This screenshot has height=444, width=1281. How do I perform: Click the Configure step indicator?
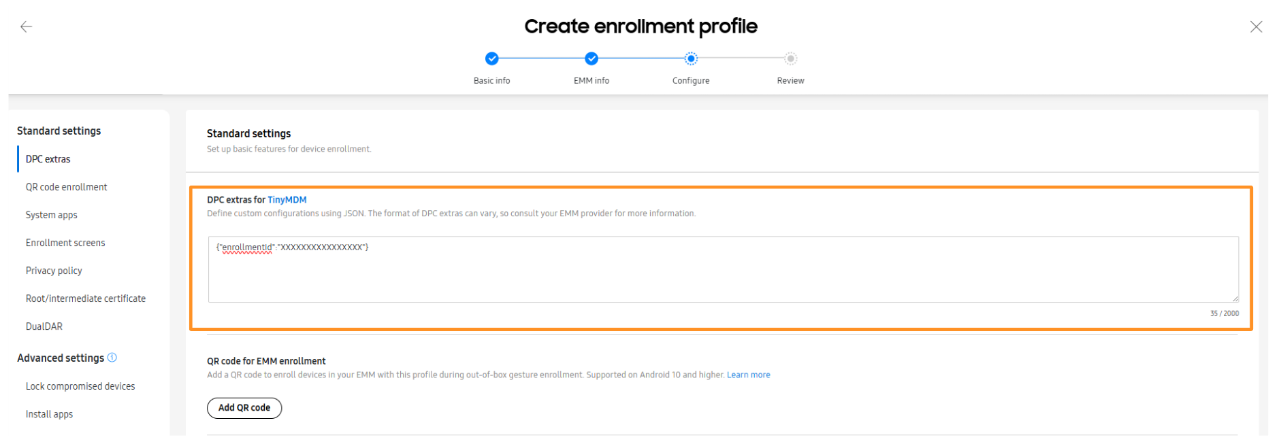click(691, 58)
